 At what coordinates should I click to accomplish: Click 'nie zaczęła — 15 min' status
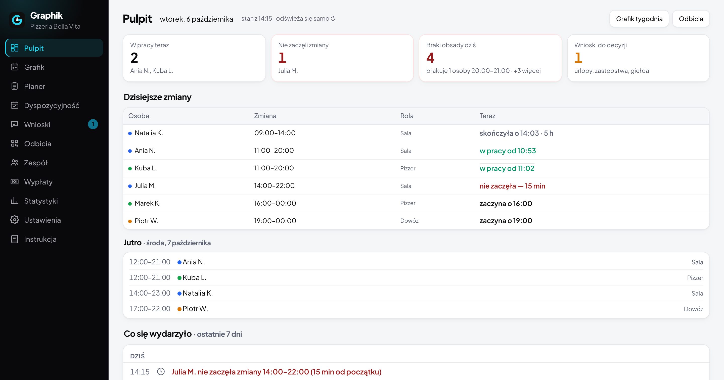[x=512, y=186]
